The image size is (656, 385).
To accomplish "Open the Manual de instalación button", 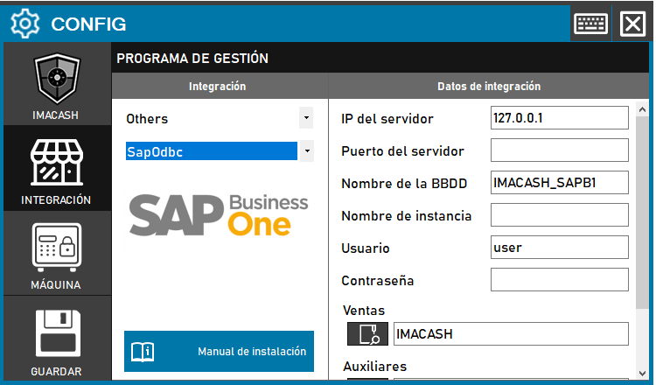I will click(219, 352).
